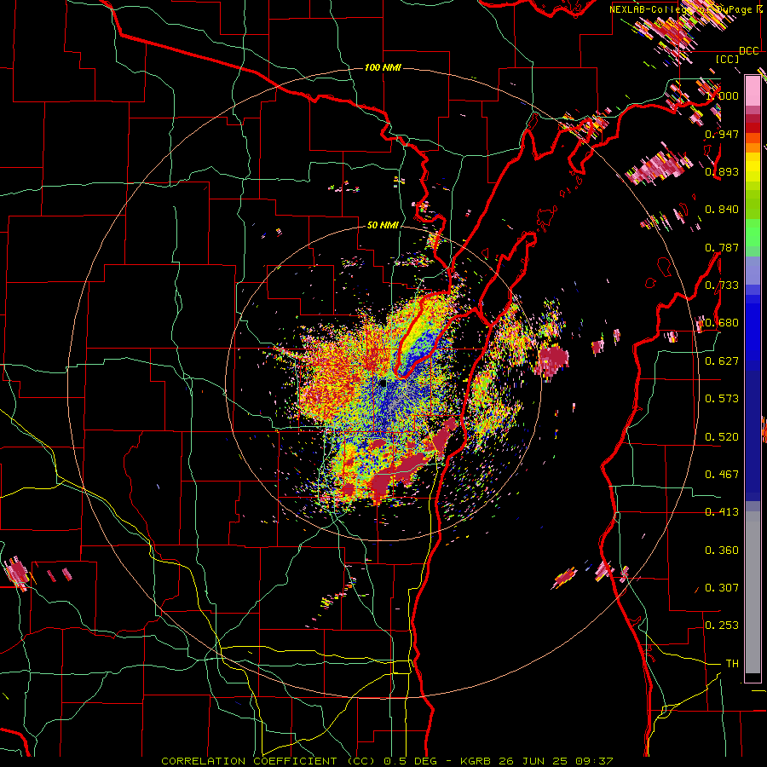The height and width of the screenshot is (767, 767).
Task: Select the 0.787 scale label
Action: [722, 247]
